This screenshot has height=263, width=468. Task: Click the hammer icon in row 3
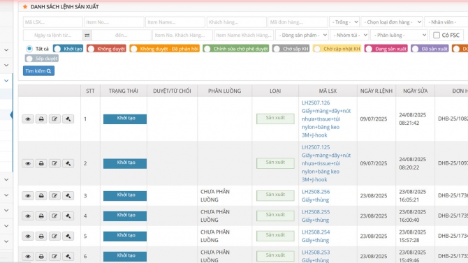pyautogui.click(x=68, y=195)
